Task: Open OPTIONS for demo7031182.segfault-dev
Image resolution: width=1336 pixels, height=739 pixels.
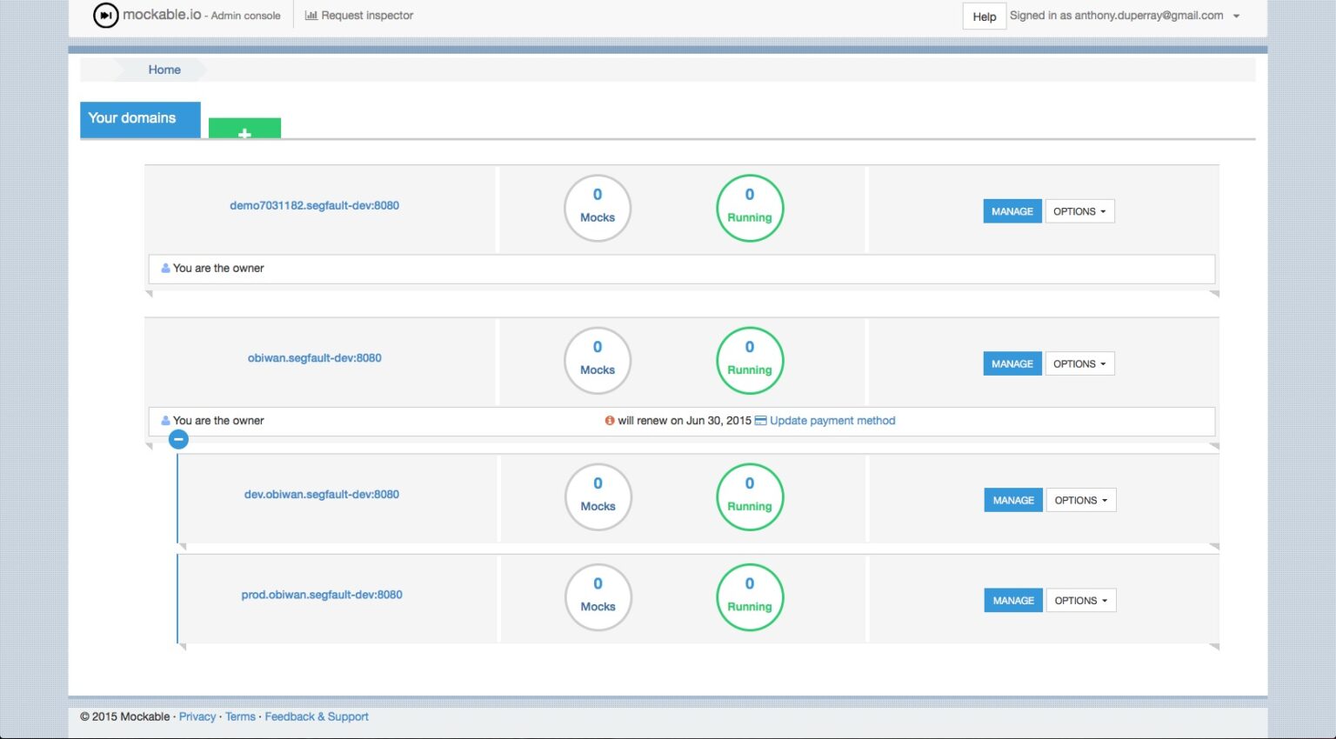Action: [x=1079, y=211]
